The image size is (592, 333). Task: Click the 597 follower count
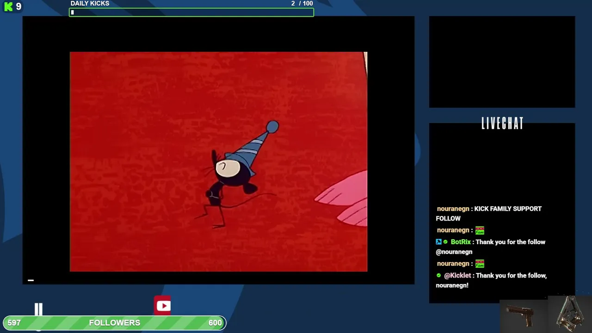click(x=14, y=323)
